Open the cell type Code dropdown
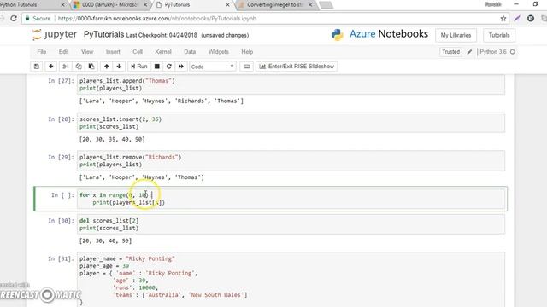This screenshot has width=547, height=307. pos(213,67)
